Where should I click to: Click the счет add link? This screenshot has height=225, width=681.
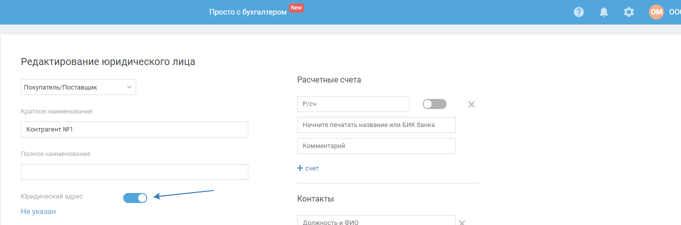coord(312,168)
